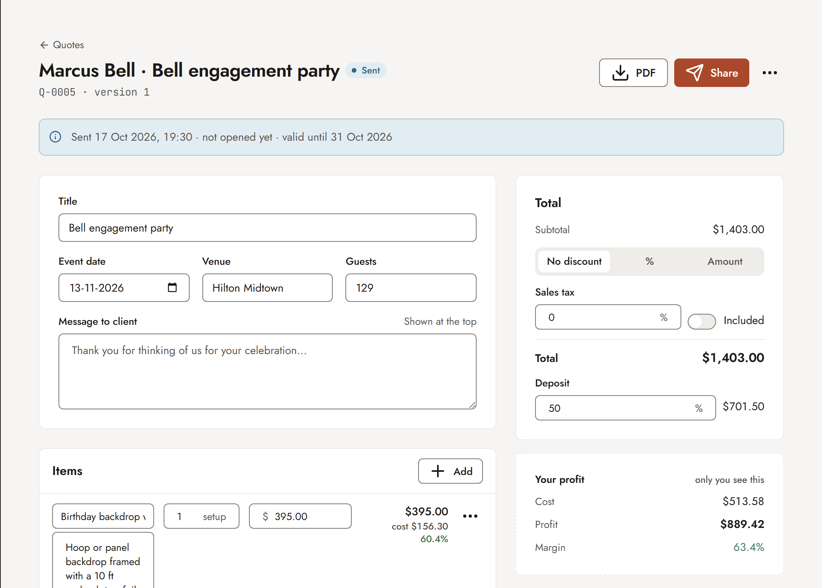
Task: Open the Event date calendar picker
Action: click(172, 287)
